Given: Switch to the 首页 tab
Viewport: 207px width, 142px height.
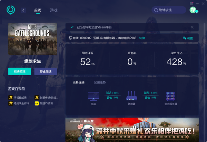Looking at the screenshot, I should [38, 10].
